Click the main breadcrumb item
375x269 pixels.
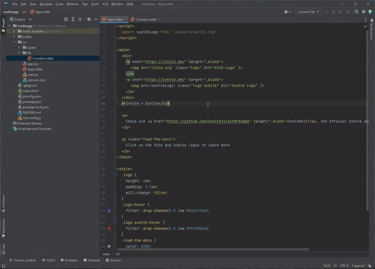click(106, 254)
